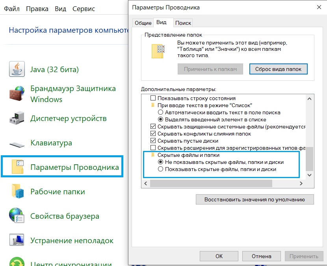Image resolution: width=327 pixels, height=266 pixels.
Task: Click the Сброс вида папок button
Action: click(279, 69)
